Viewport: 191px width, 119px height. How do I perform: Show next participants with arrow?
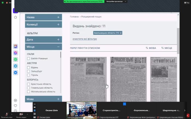[x=185, y=110]
